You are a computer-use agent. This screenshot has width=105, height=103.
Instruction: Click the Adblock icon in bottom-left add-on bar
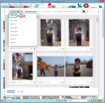point(2,101)
